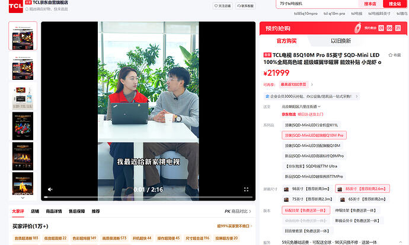Expand the 最高返1000京豆 arrow
Viewport: 409px width, 245px height.
(x=312, y=85)
